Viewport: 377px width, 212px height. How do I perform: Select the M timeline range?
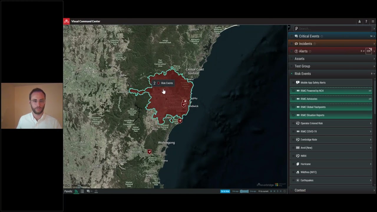coord(271,191)
